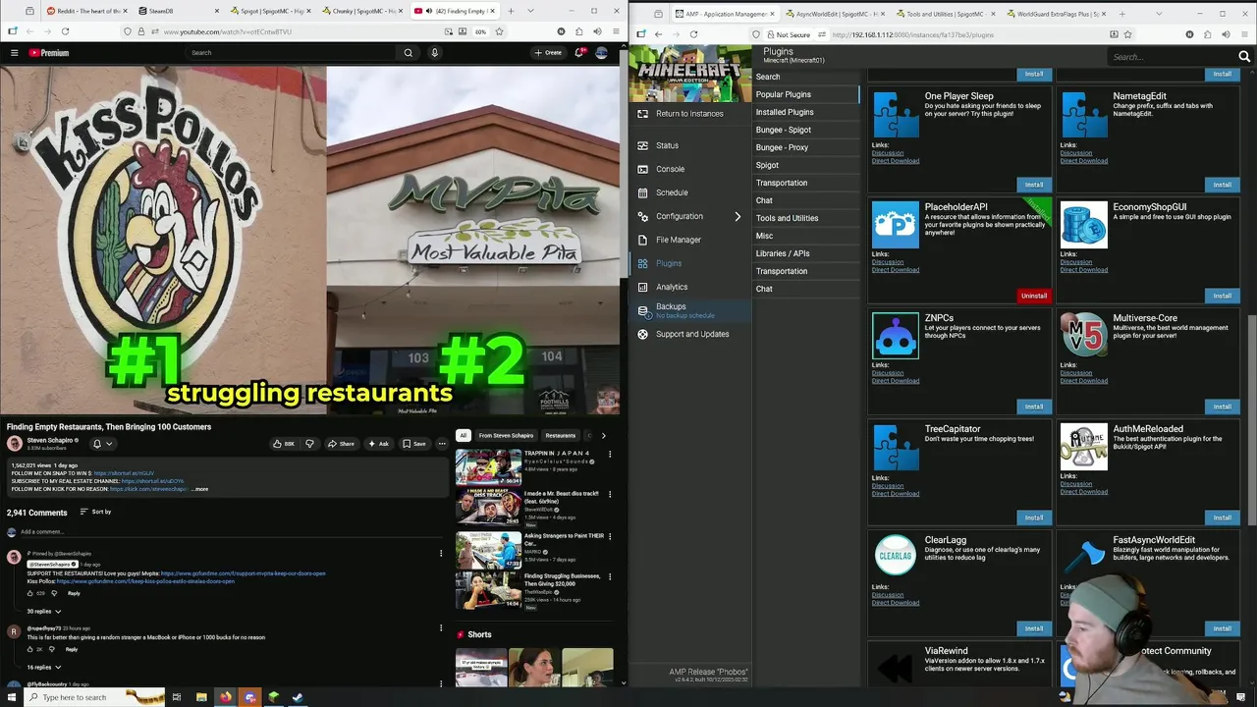Click the AMP plugin list scrollbar
This screenshot has width=1257, height=707.
1251,422
